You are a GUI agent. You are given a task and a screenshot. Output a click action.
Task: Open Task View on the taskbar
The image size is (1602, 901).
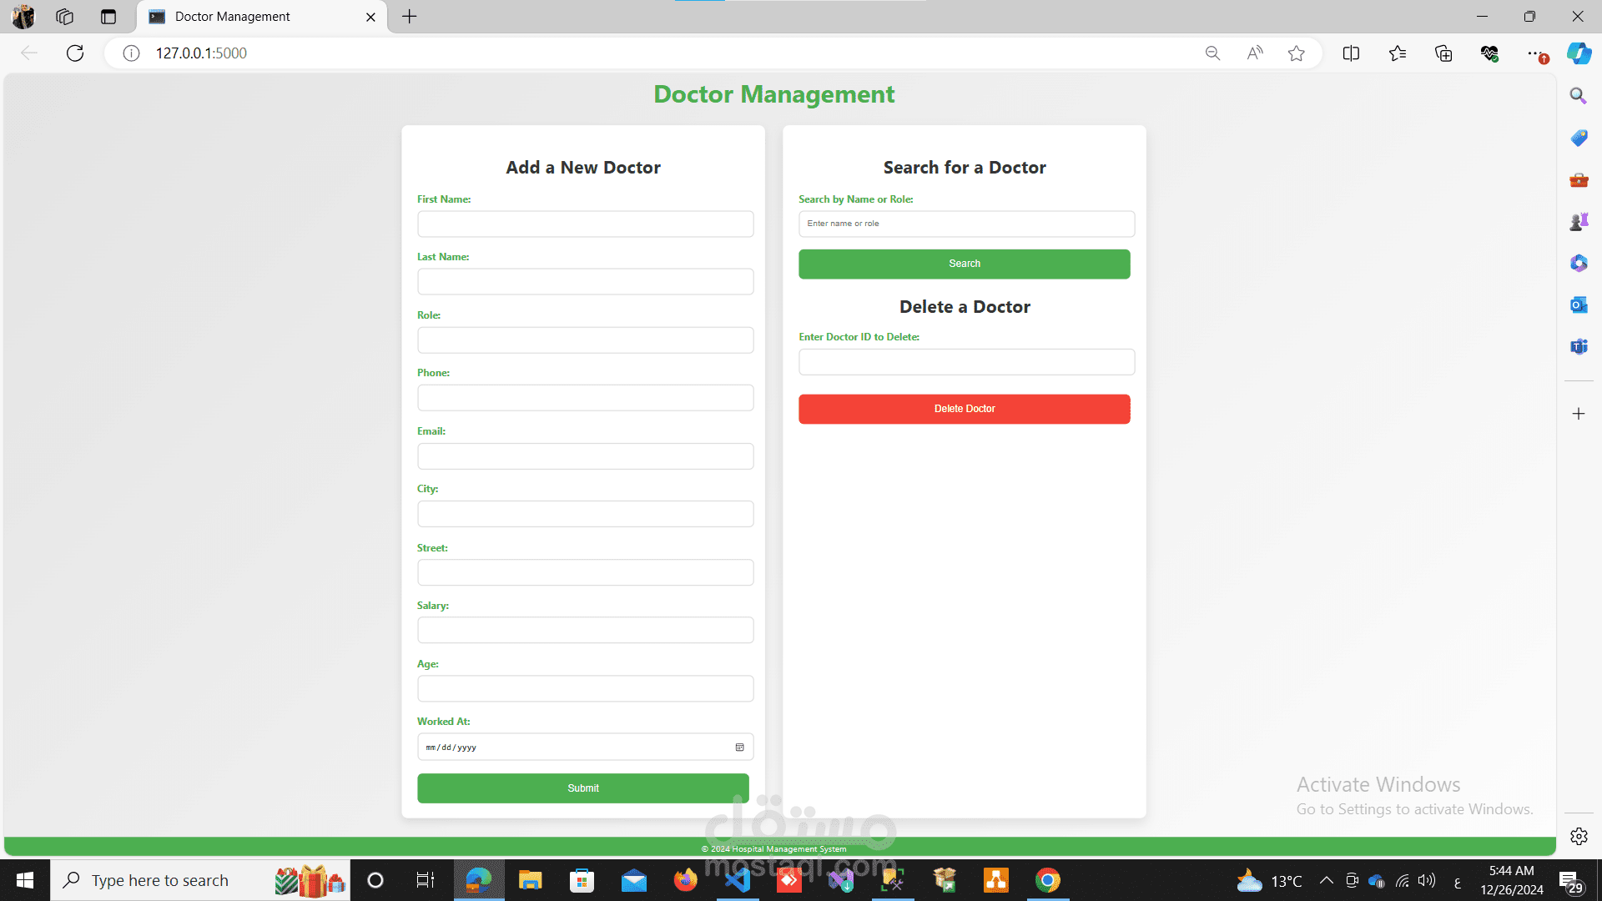425,880
